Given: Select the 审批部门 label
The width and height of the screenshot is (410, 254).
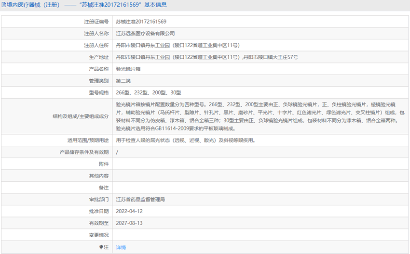Looking at the screenshot, I should [x=98, y=200].
